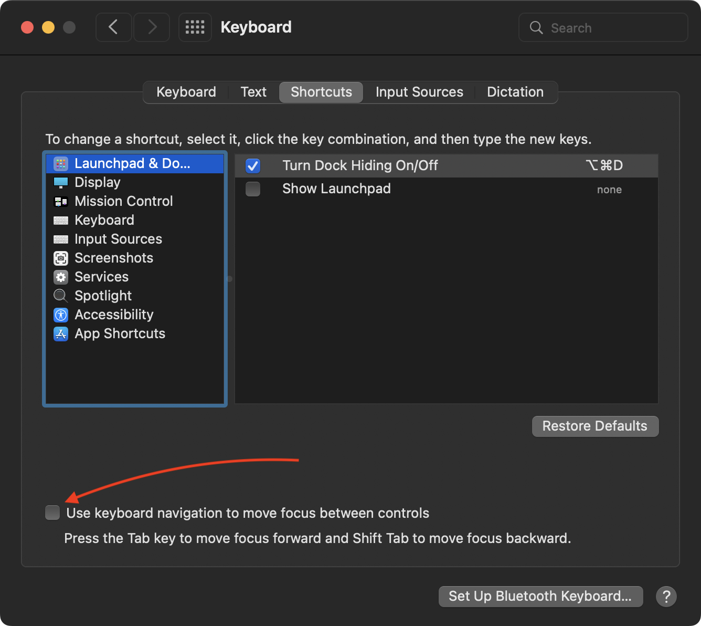Click into the Search field
The image size is (701, 626).
(603, 27)
